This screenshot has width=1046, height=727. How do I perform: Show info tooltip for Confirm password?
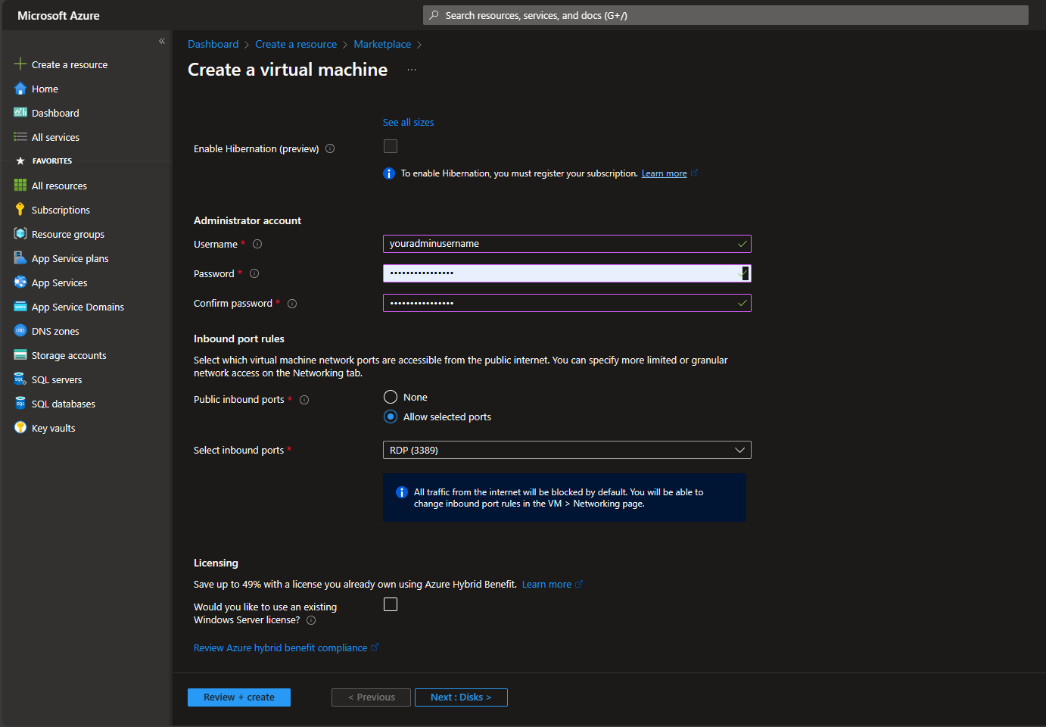pyautogui.click(x=292, y=304)
